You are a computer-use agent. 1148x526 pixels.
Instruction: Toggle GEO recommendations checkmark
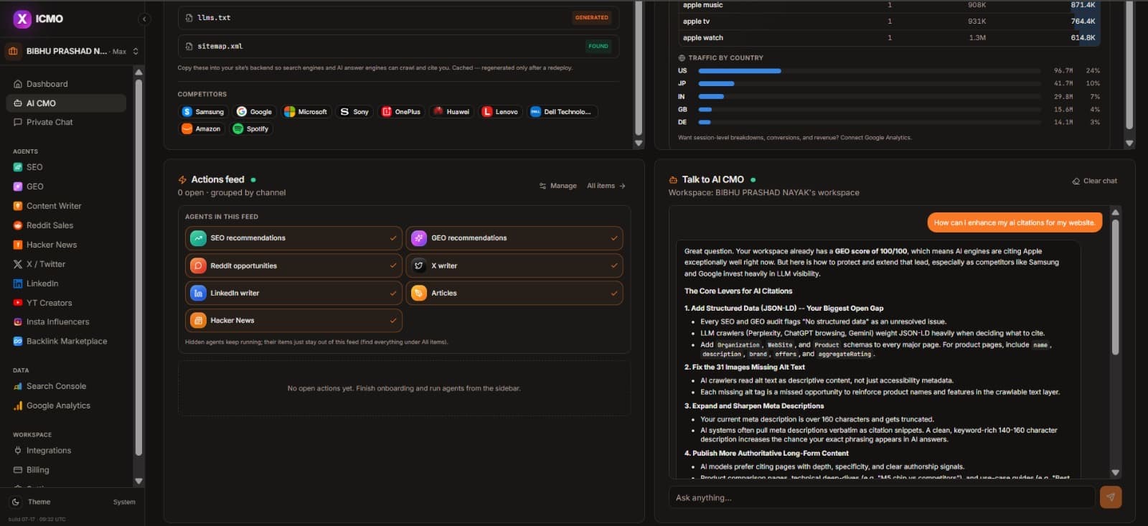614,238
